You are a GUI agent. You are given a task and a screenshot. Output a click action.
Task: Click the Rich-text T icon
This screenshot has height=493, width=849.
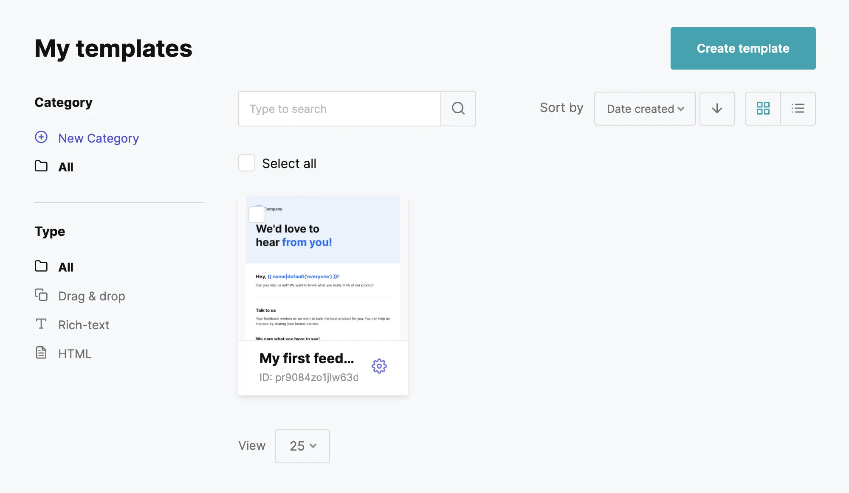click(x=41, y=324)
